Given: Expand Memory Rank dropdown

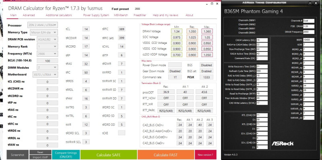Looking at the screenshot, I should 47,47.
